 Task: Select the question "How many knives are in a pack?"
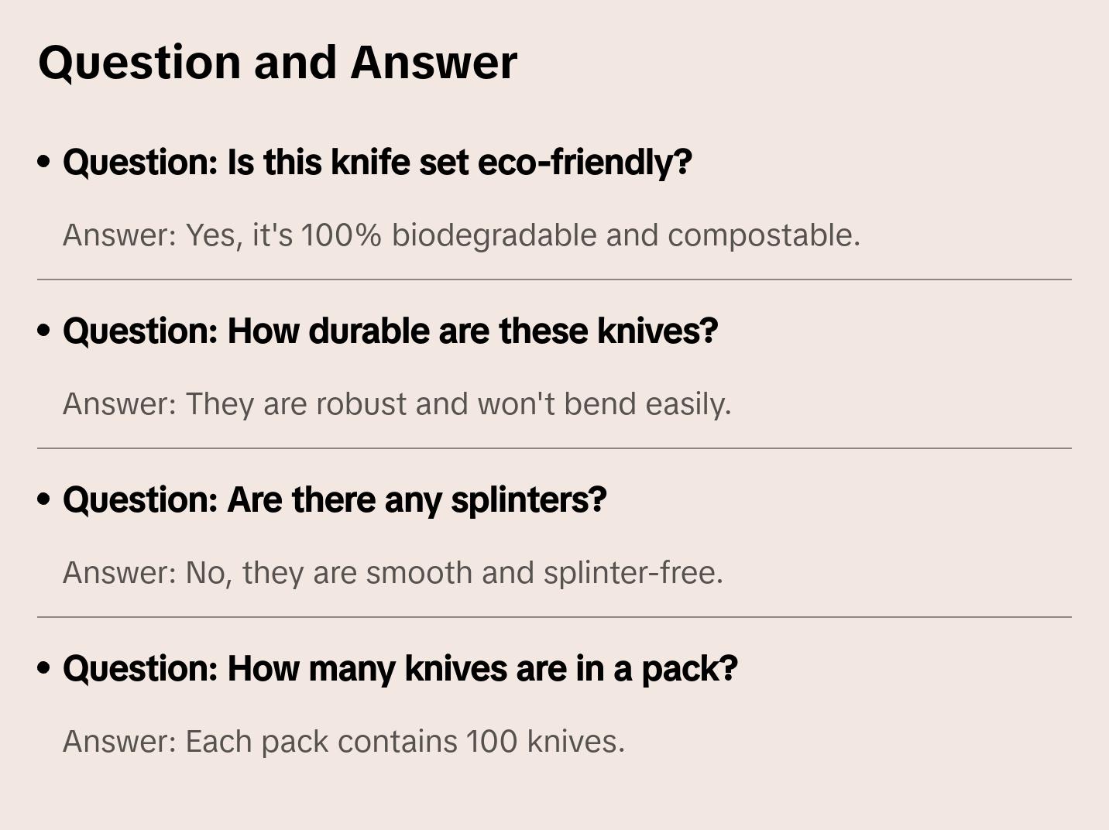(x=400, y=669)
